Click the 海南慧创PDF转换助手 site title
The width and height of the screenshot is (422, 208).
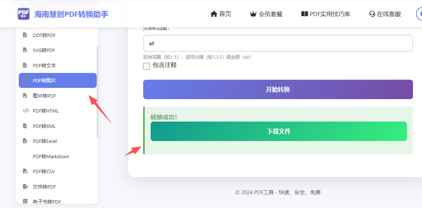click(x=71, y=14)
